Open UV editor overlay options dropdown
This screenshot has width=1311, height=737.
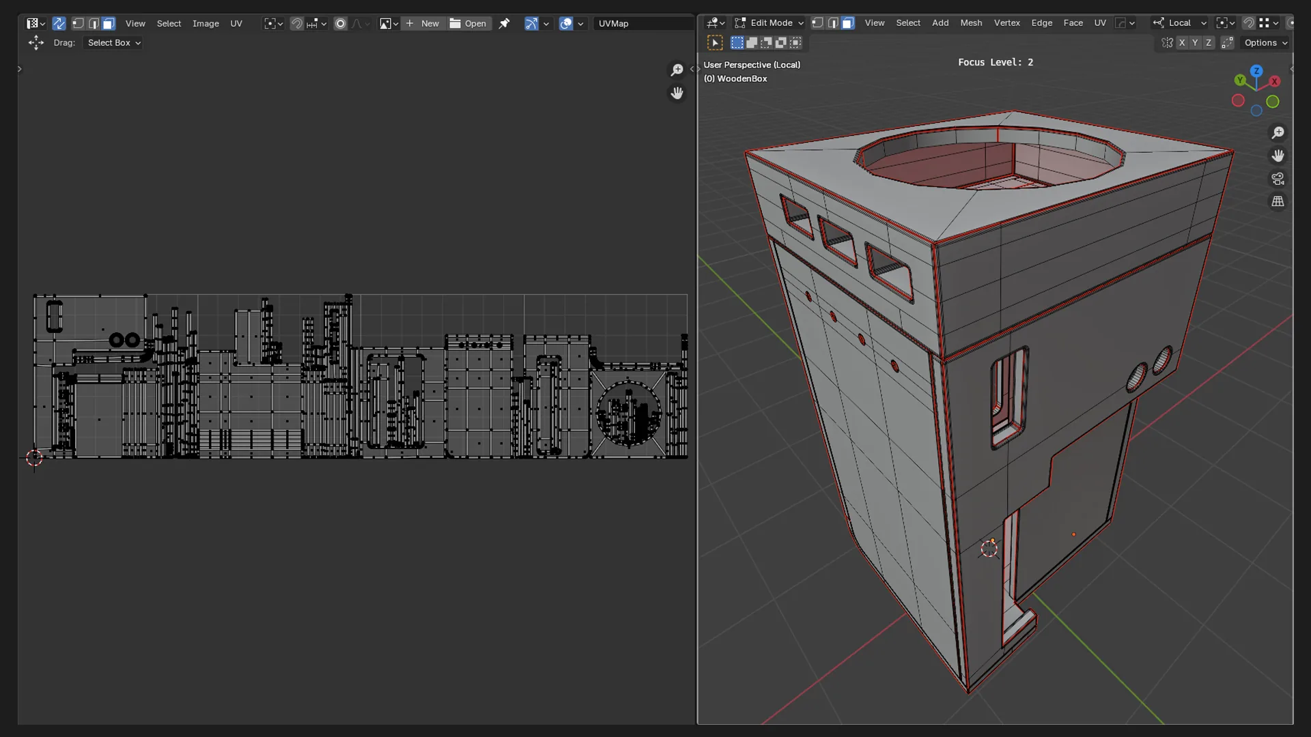(581, 23)
